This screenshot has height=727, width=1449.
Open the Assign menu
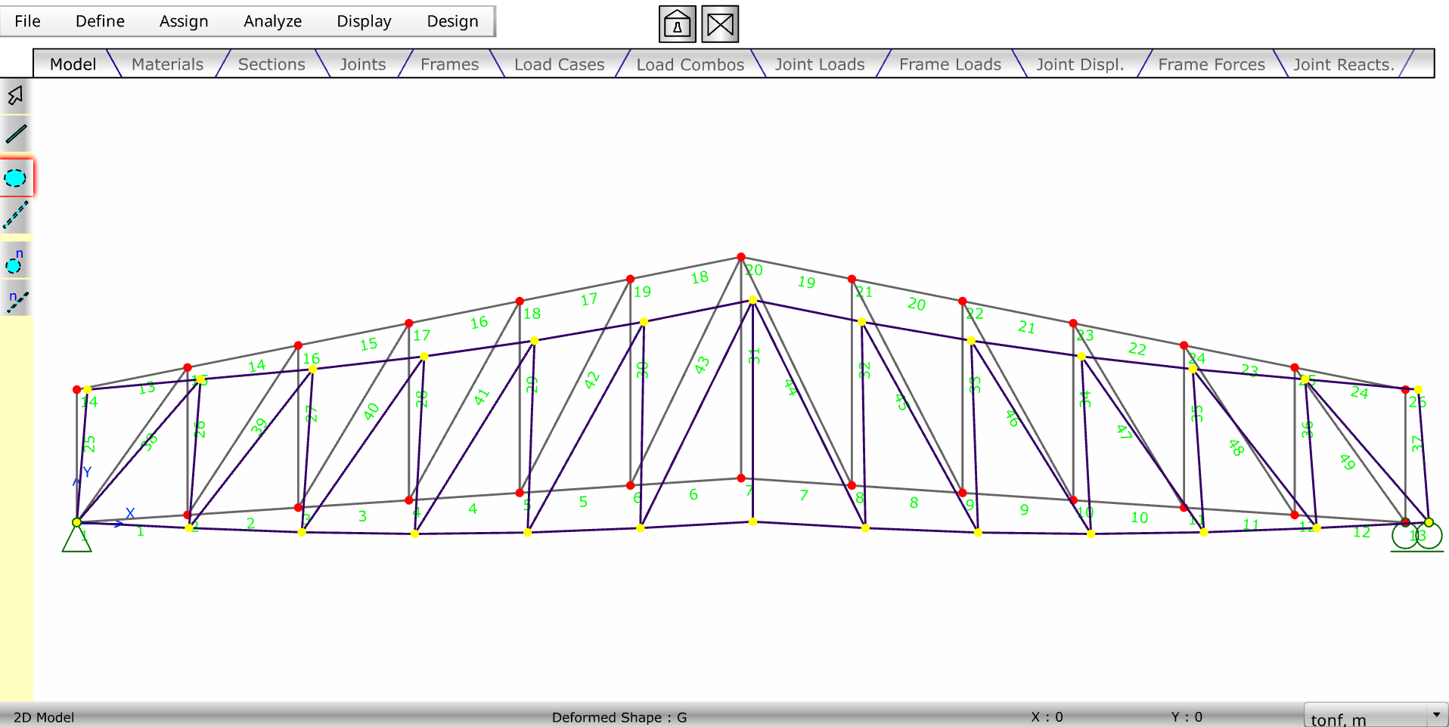tap(183, 21)
